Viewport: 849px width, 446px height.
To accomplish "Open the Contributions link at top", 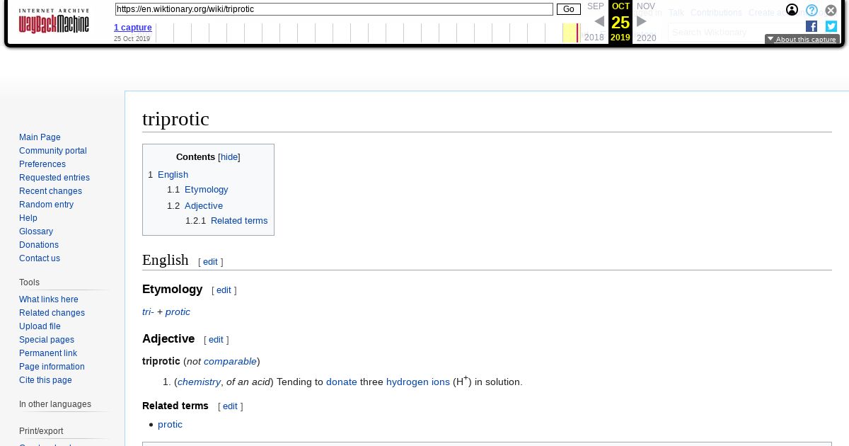I will (x=716, y=13).
